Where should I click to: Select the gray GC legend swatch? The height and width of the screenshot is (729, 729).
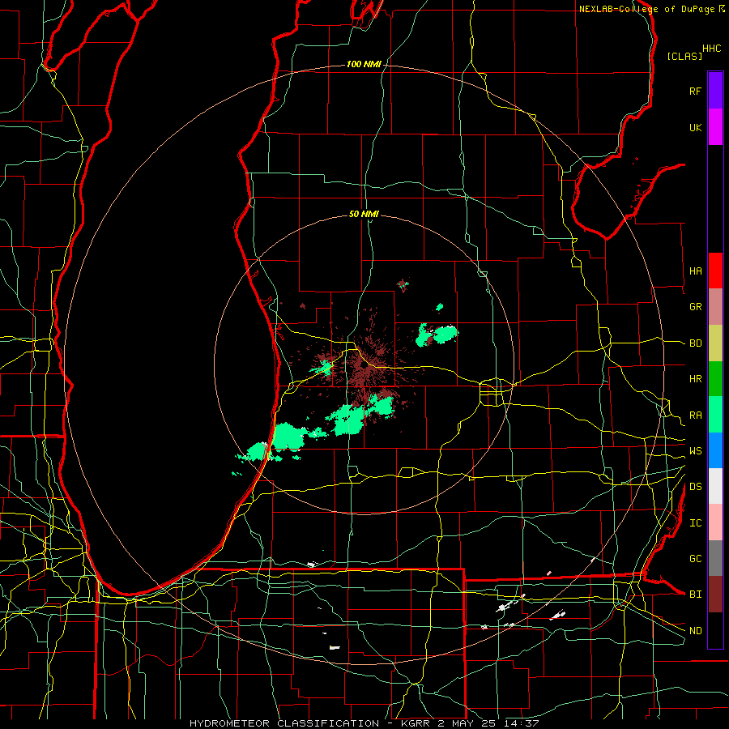coord(715,558)
